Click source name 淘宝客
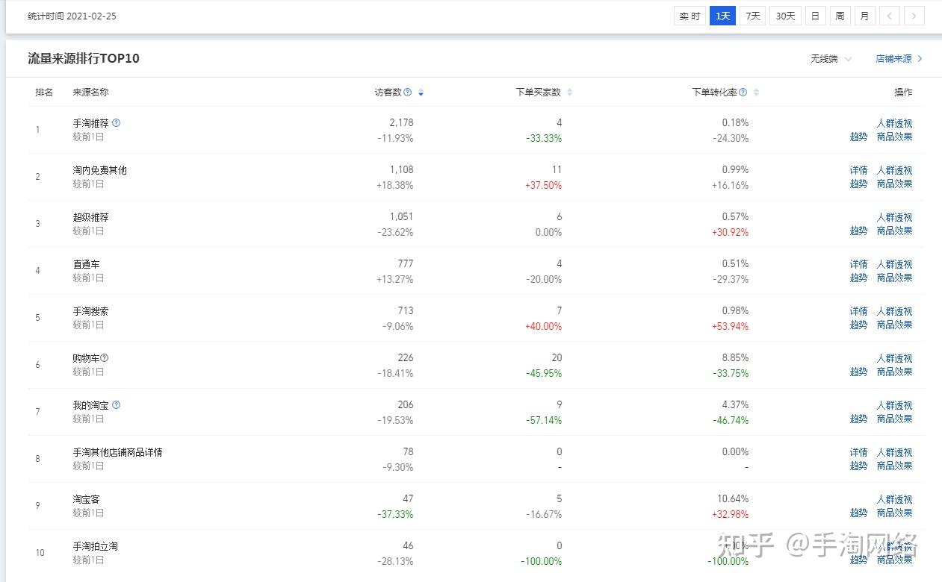Viewport: 942px width, 582px height. coord(86,499)
